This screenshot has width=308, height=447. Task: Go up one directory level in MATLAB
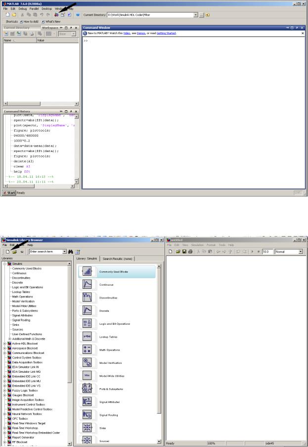208,15
